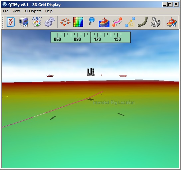Open the rainbow color map icon
This screenshot has width=181, height=170.
click(x=78, y=22)
